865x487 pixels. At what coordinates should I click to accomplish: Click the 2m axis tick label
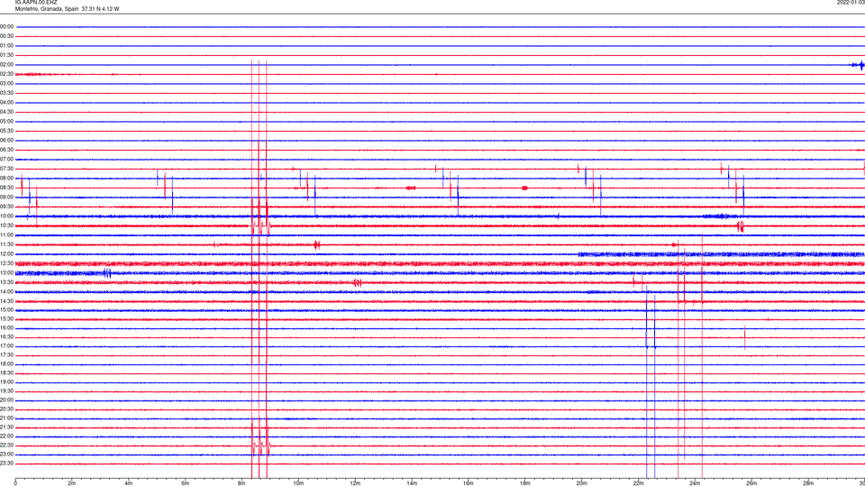[x=72, y=483]
